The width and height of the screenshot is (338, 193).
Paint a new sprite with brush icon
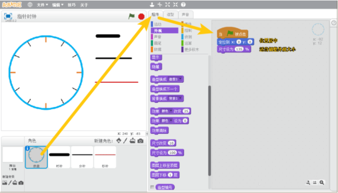[x=126, y=141]
